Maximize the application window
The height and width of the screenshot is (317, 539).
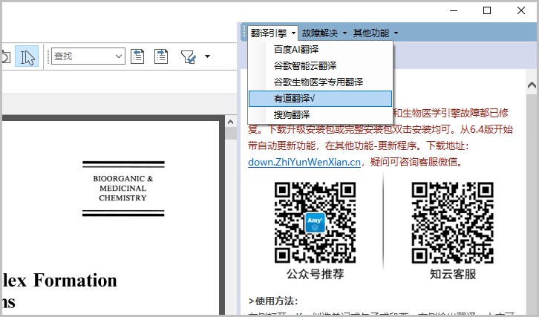pos(487,10)
